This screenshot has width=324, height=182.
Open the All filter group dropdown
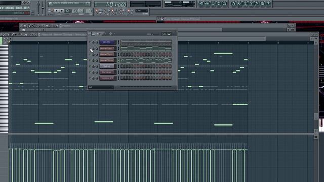tap(101, 87)
